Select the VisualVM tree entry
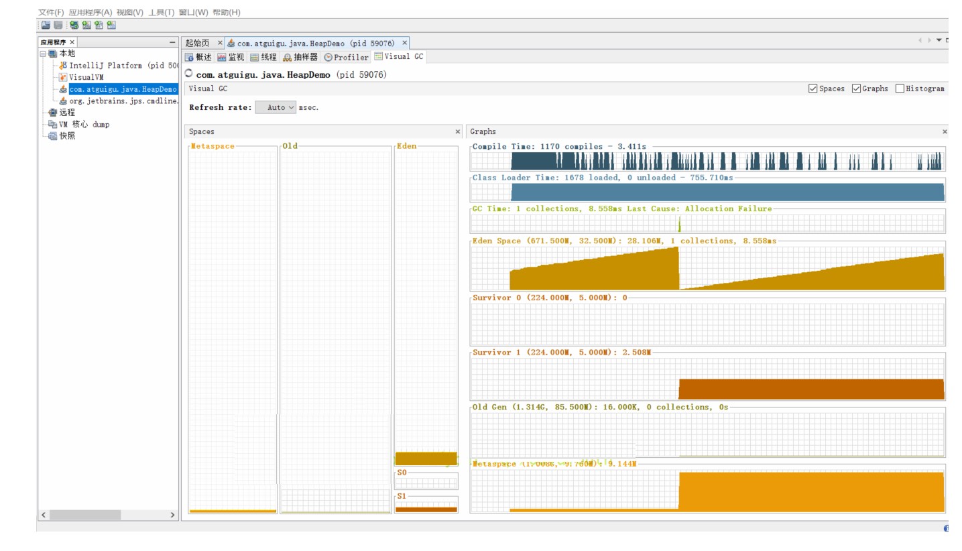This screenshot has width=962, height=551. coord(86,77)
